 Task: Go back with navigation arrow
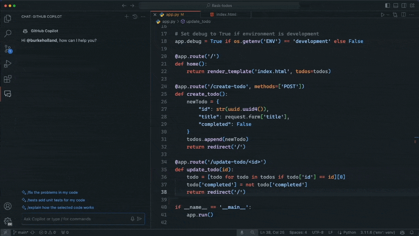[124, 6]
